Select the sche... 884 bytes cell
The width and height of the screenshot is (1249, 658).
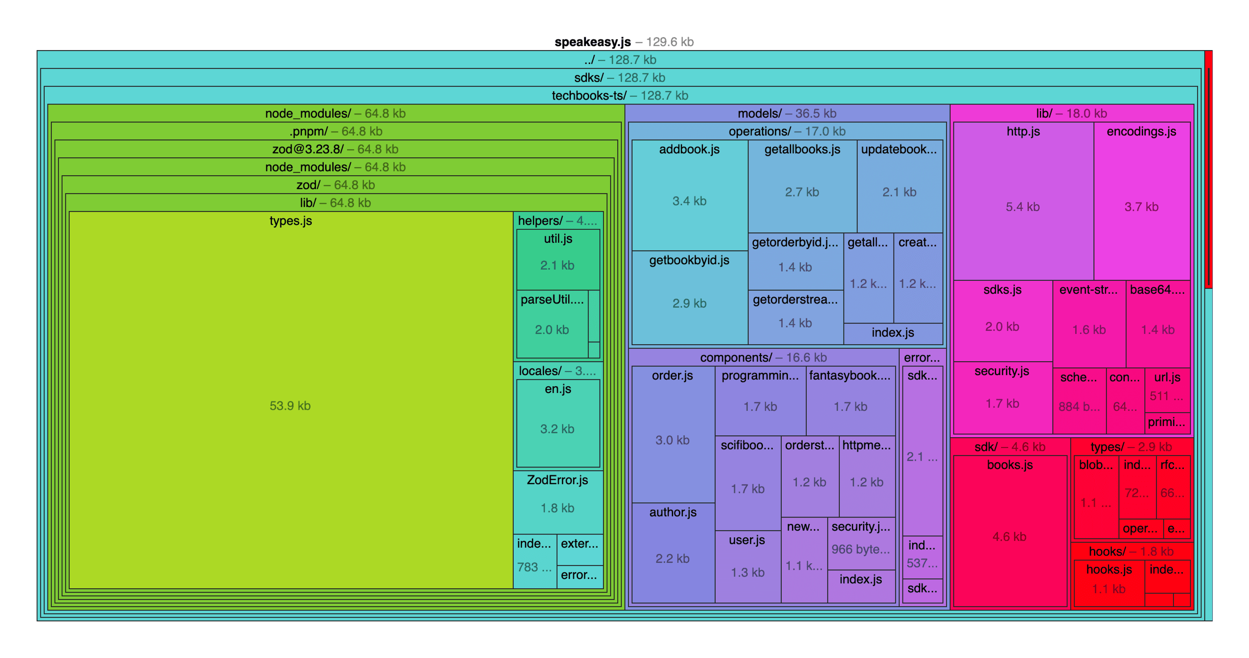click(1079, 401)
